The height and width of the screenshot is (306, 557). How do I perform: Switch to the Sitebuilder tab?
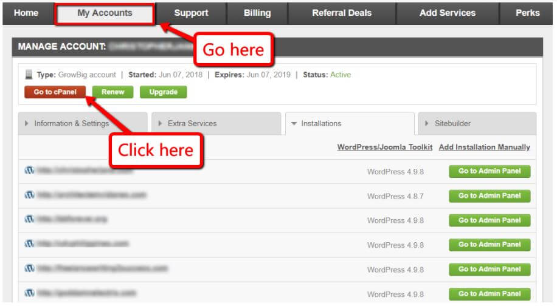[477, 123]
